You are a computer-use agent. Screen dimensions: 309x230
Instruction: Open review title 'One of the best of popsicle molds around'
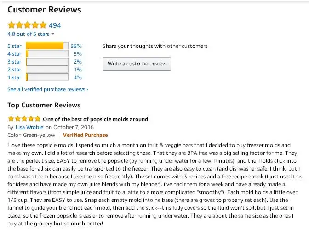tap(95, 119)
